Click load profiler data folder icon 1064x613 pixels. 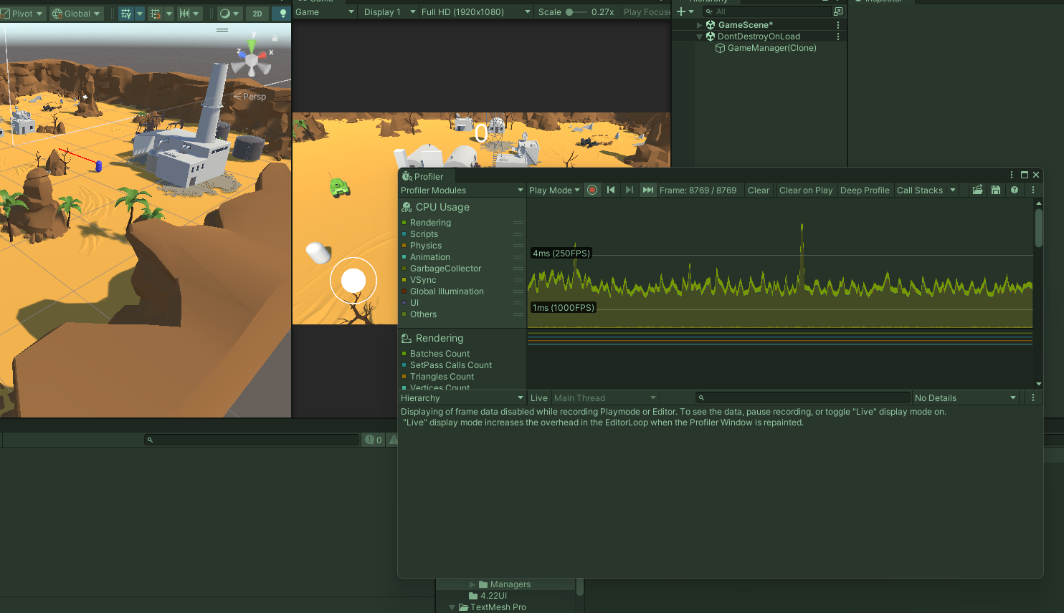[x=977, y=190]
